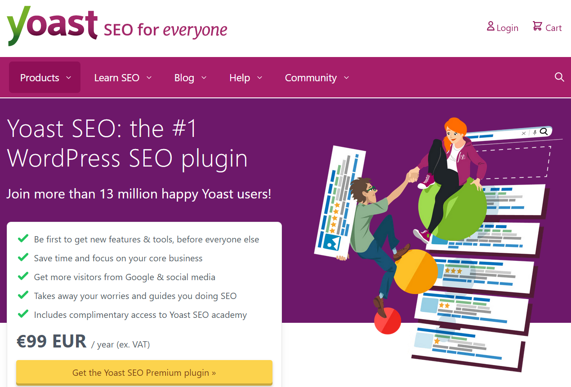
Task: Expand the Products dropdown chevron
Action: [x=69, y=78]
